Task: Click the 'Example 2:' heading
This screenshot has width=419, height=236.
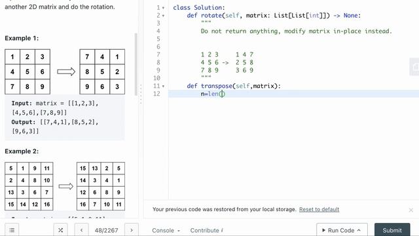Action: point(22,151)
